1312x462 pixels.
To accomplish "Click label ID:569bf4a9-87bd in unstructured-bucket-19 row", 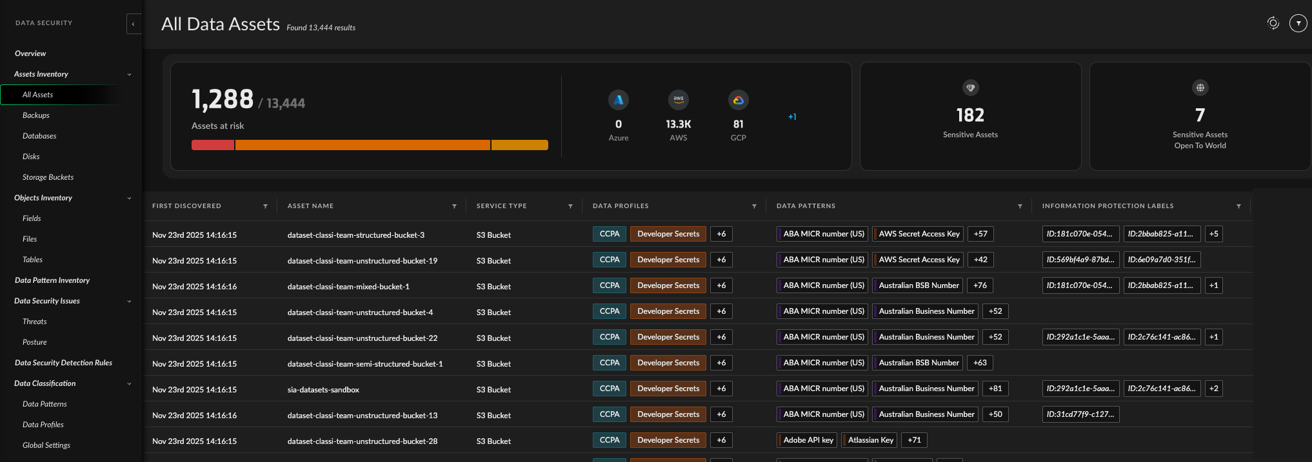I will (x=1080, y=260).
